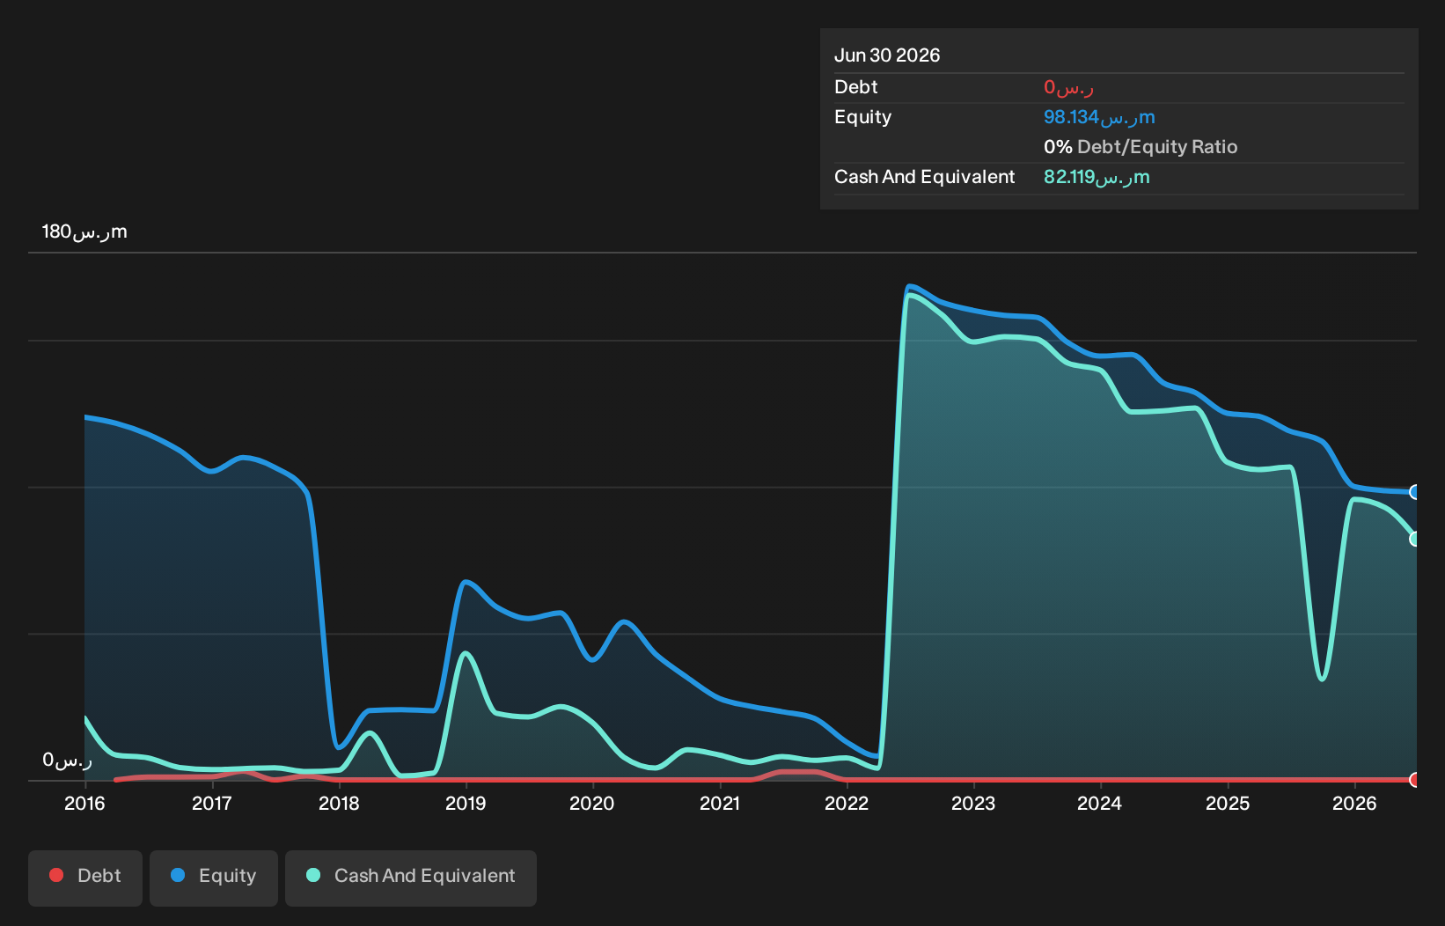Click the Debt row label in tooltip

coord(856,87)
